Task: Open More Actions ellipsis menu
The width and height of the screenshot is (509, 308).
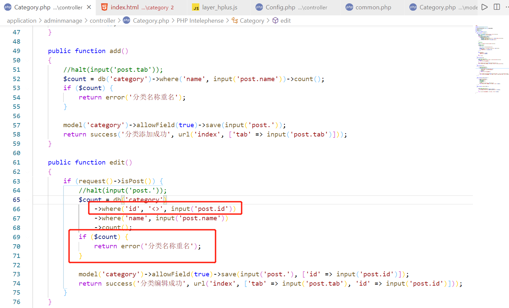Action: [x=507, y=7]
